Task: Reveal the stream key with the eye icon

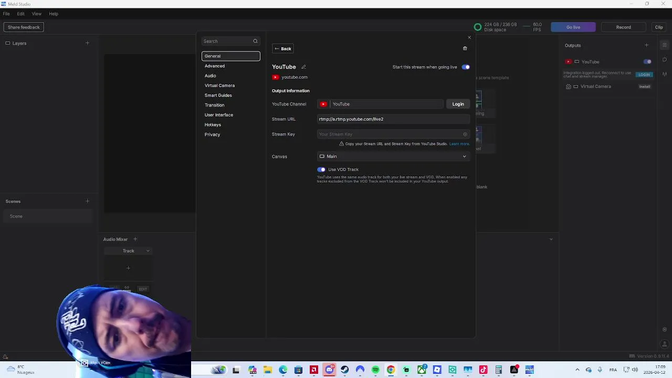Action: (465, 134)
